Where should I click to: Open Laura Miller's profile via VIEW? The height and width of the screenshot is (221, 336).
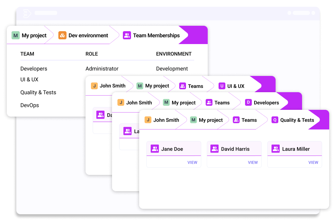point(313,162)
